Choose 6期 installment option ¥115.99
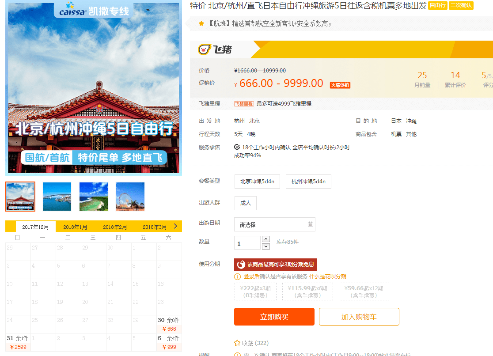Image resolution: width=493 pixels, height=356 pixels. pyautogui.click(x=307, y=292)
